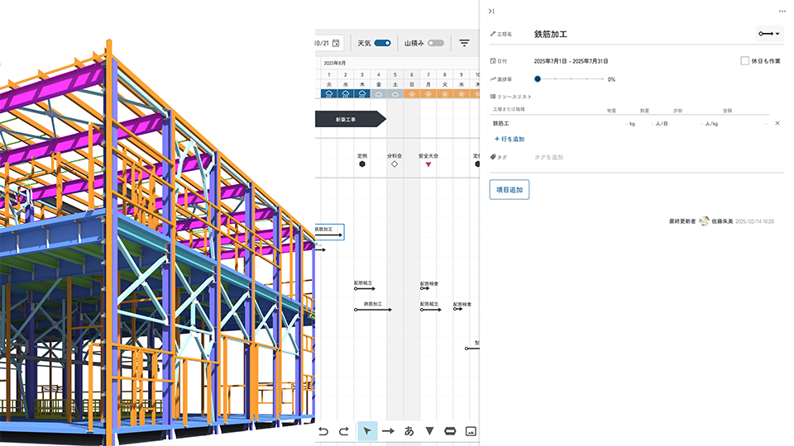Click the 定例 hexagon milestone under day 3

362,164
